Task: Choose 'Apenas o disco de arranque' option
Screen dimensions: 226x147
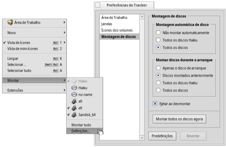Action: tap(158, 68)
